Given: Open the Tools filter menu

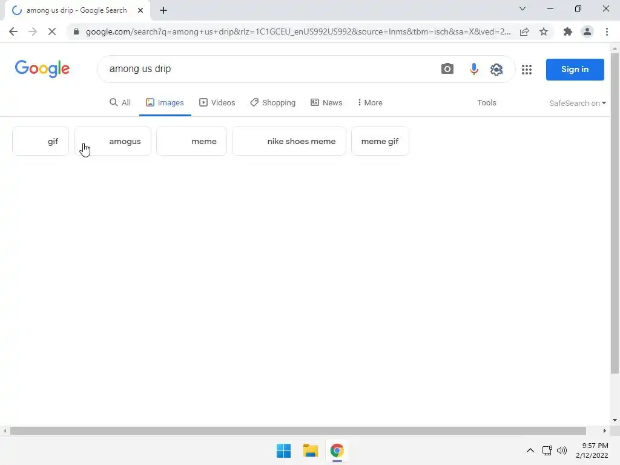Looking at the screenshot, I should (x=487, y=103).
